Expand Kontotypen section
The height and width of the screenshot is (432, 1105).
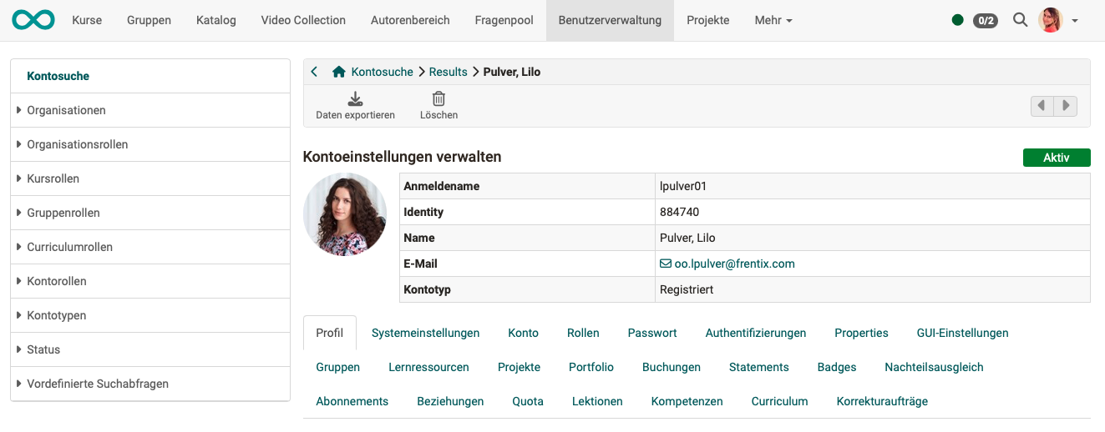coord(150,315)
